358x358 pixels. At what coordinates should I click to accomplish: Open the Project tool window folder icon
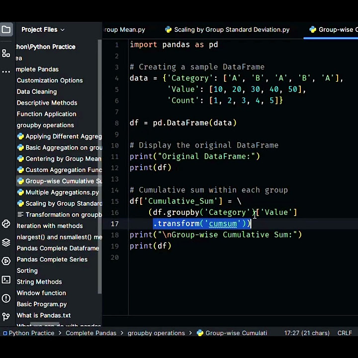point(6,29)
